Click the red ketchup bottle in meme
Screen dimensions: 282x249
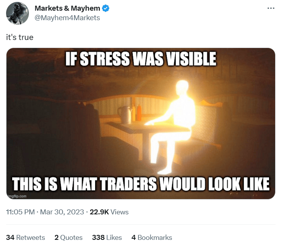click(139, 113)
